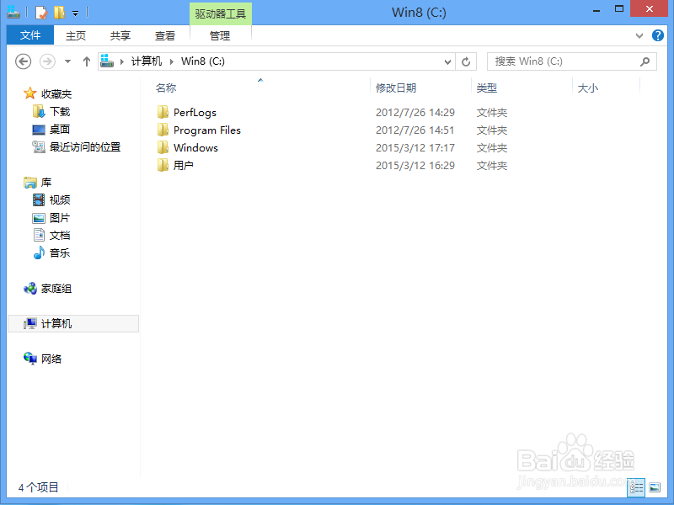Open the 文件 menu
Viewport: 674px width, 505px height.
29,35
